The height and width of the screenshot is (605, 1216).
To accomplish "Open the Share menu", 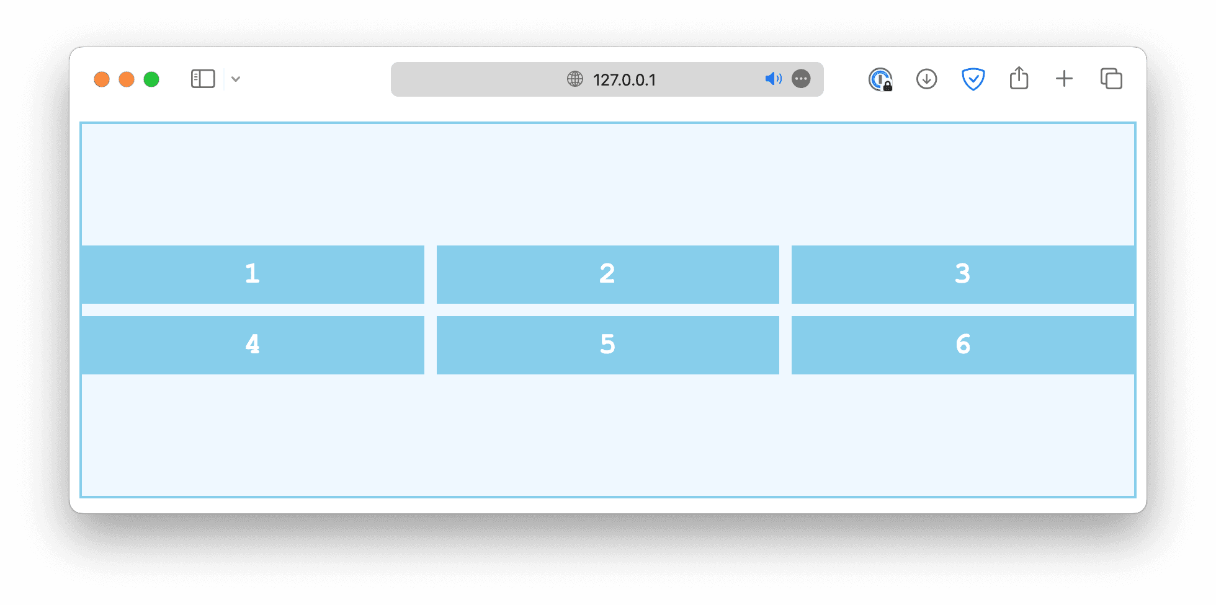I will 1019,79.
